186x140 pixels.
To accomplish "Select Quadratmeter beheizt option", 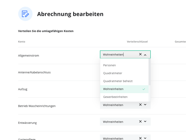I will 124,81.
